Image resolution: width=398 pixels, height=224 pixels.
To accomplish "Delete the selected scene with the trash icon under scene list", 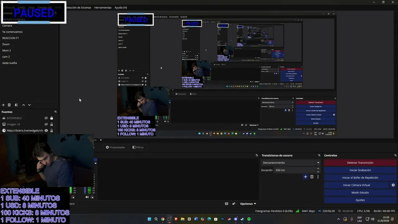I will 9,105.
